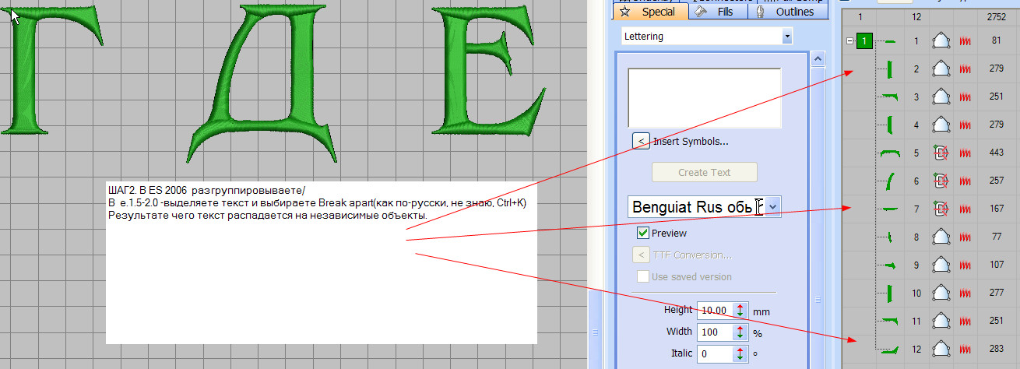The image size is (1020, 369).
Task: Click the green object thumbnail in row 6
Action: pyautogui.click(x=889, y=181)
